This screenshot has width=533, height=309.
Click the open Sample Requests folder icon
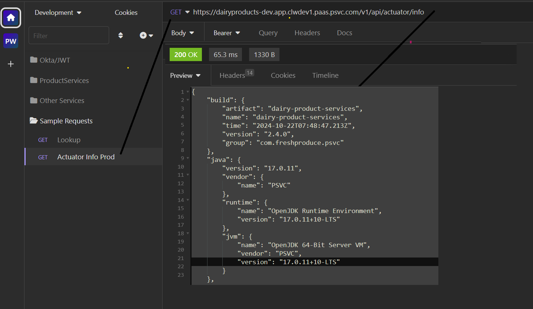[x=34, y=121]
